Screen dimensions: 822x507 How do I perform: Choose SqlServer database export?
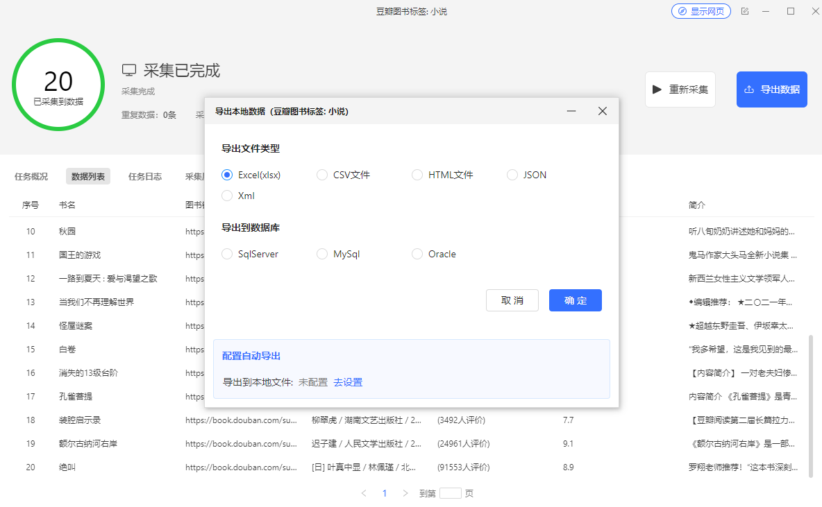click(x=250, y=254)
